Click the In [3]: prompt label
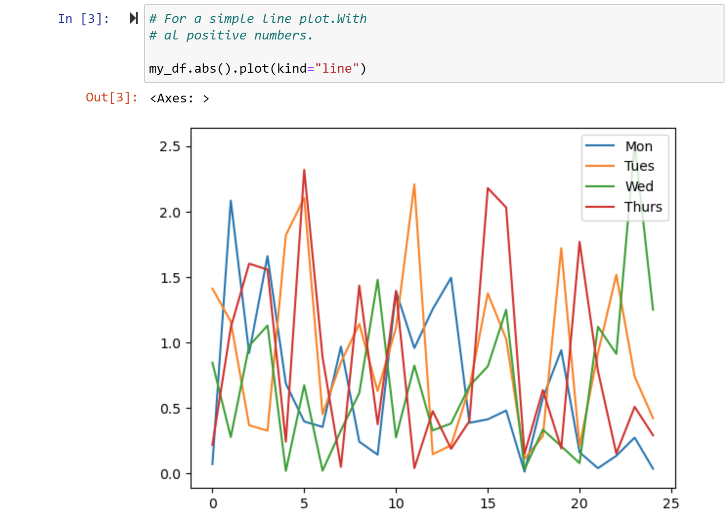The height and width of the screenshot is (519, 727). 84,19
